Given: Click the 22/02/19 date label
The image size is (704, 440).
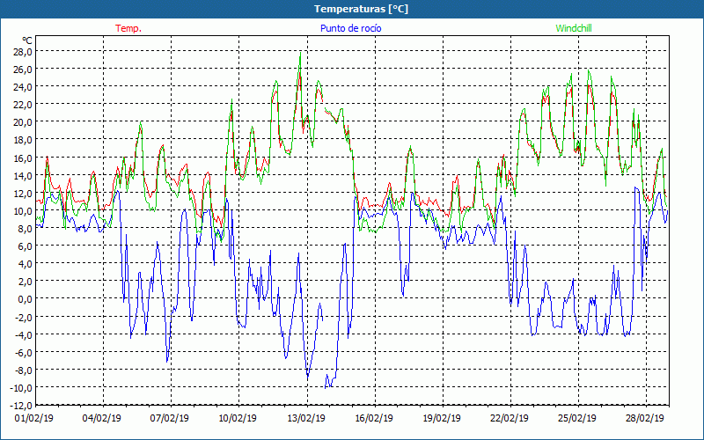Looking at the screenshot, I should click(510, 418).
